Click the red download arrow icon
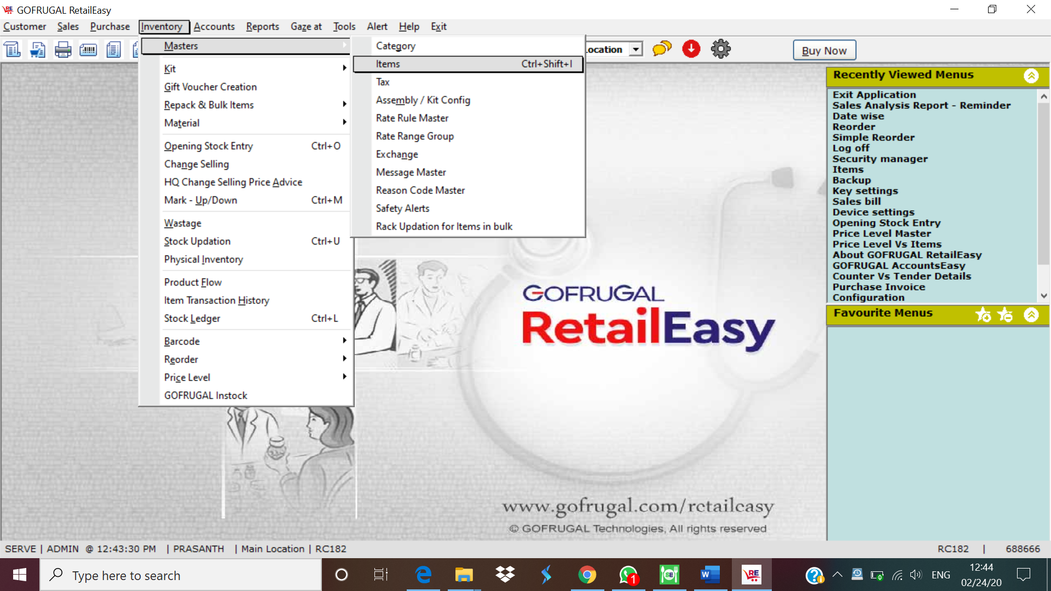 pyautogui.click(x=691, y=49)
